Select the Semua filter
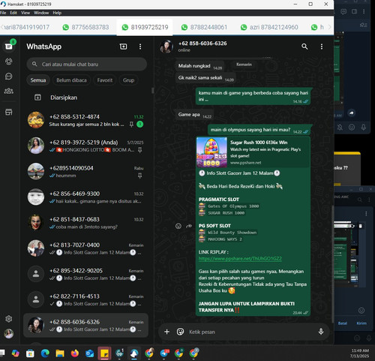 (x=38, y=80)
